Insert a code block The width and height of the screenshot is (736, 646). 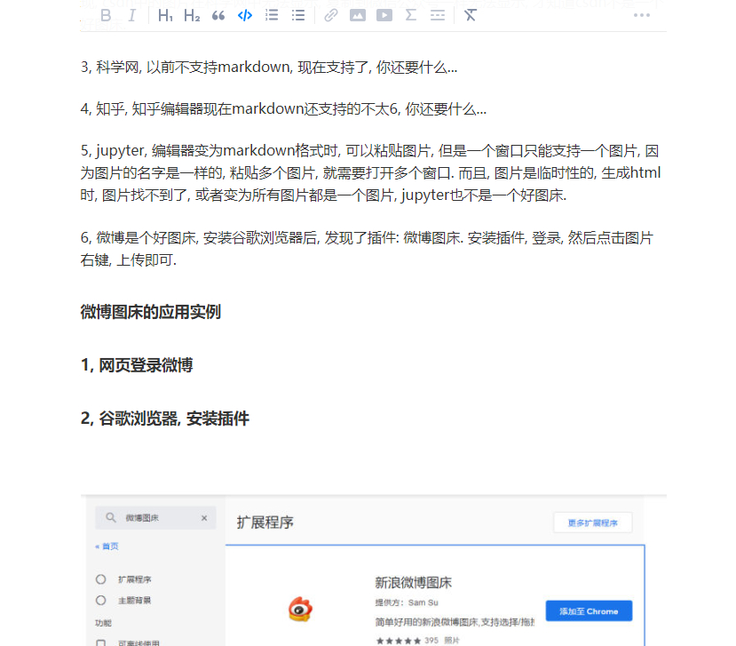pos(245,15)
